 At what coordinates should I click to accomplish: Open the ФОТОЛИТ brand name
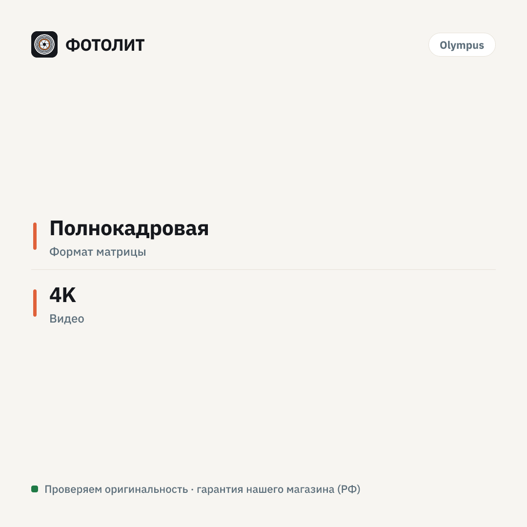coord(105,45)
